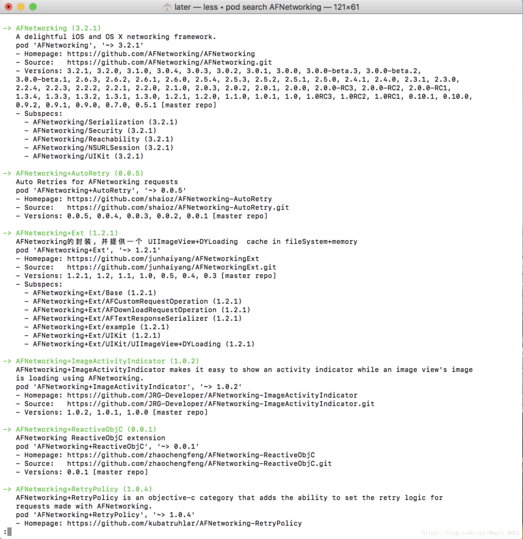
Task: Click 'AFNetworking+Ext/UIKit (1.2.1)' subspec
Action: 97,335
